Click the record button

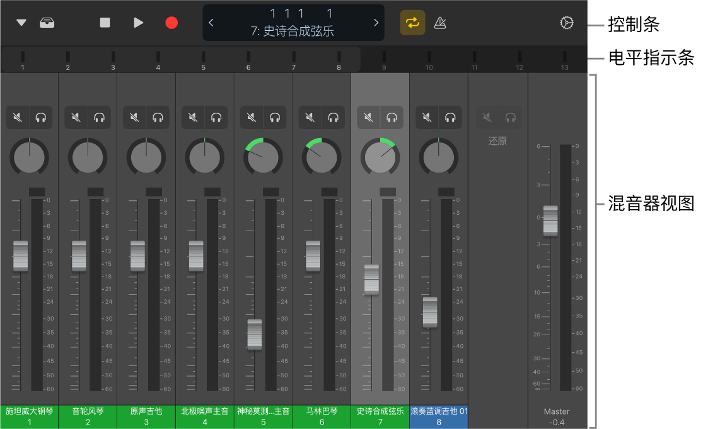(171, 22)
